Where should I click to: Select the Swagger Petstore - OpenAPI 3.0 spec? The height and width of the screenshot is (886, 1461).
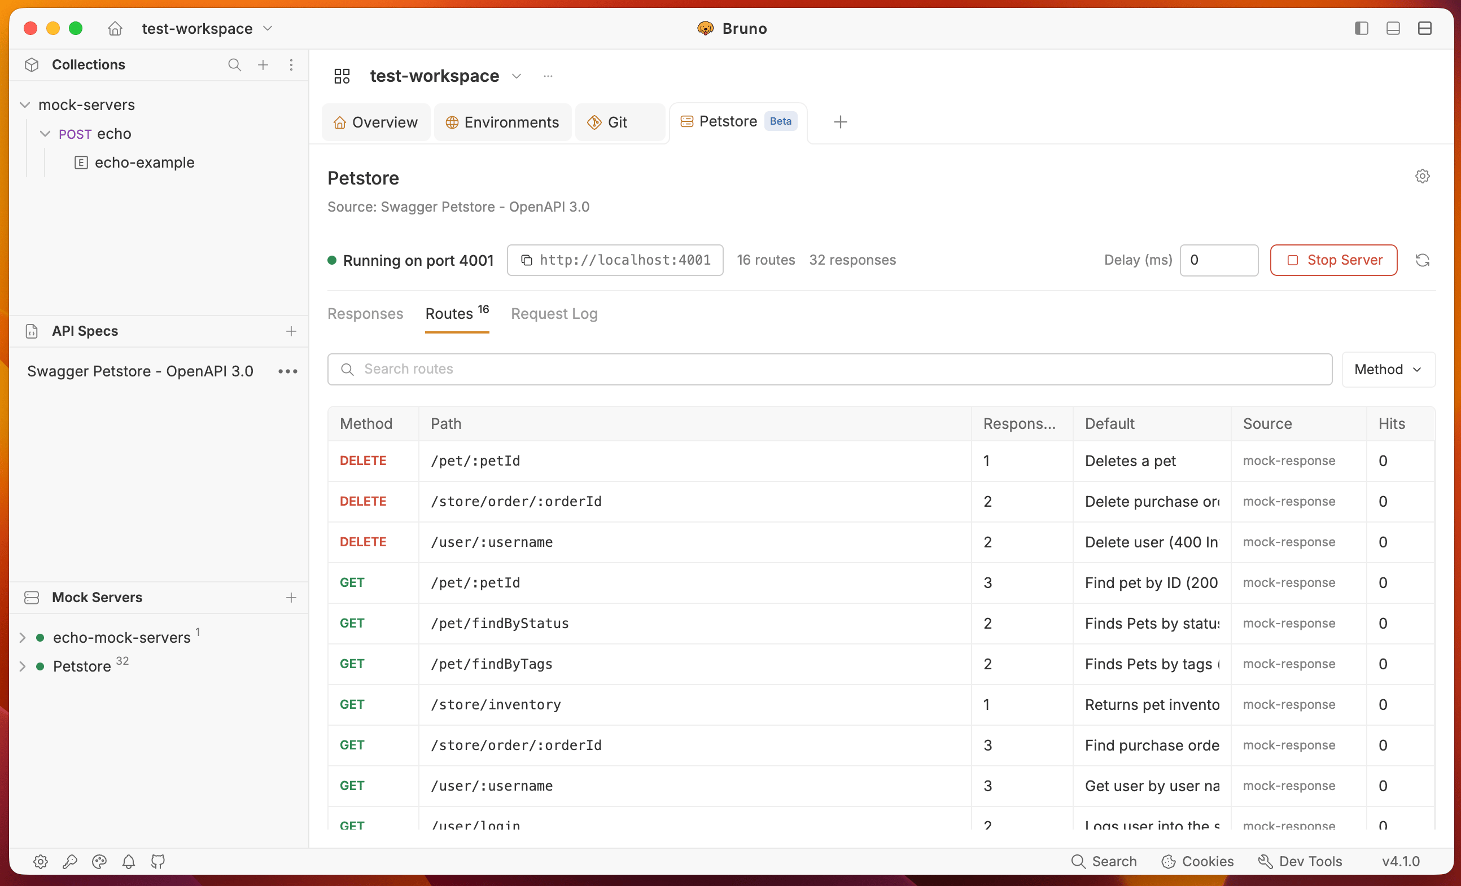(140, 371)
